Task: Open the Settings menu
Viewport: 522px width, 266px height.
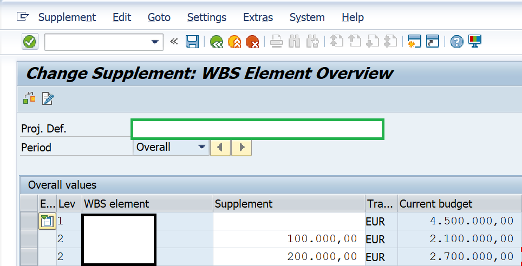Action: pyautogui.click(x=207, y=17)
